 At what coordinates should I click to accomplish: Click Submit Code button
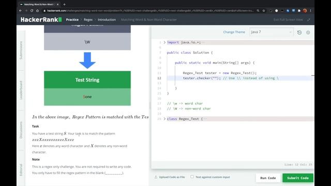coord(298,178)
